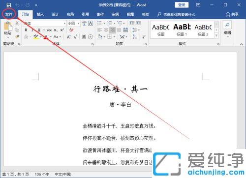
Task: Toggle Underline formatting
Action: [39, 30]
